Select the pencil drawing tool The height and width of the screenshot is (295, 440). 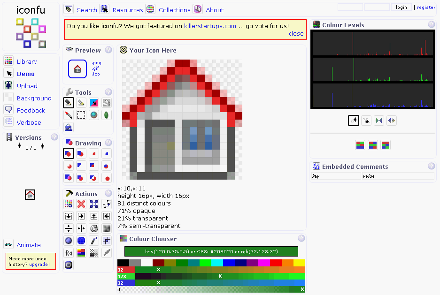[x=68, y=102]
